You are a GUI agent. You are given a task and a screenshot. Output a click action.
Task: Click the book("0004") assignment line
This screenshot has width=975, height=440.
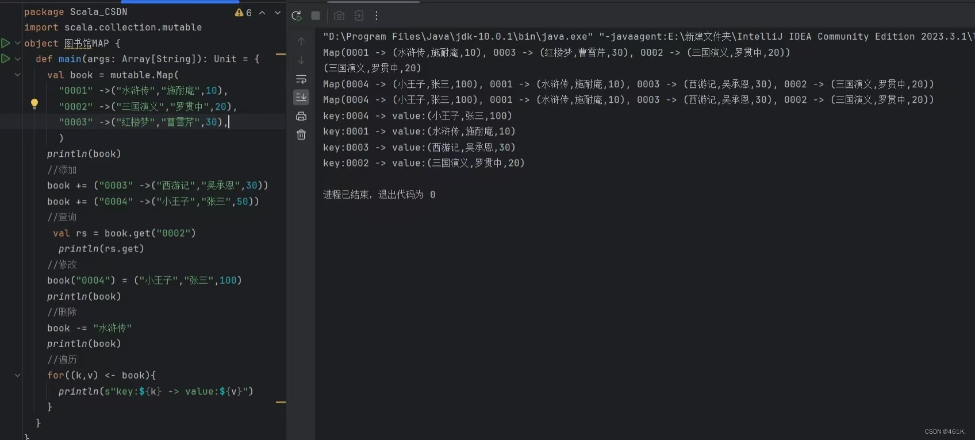tap(144, 280)
